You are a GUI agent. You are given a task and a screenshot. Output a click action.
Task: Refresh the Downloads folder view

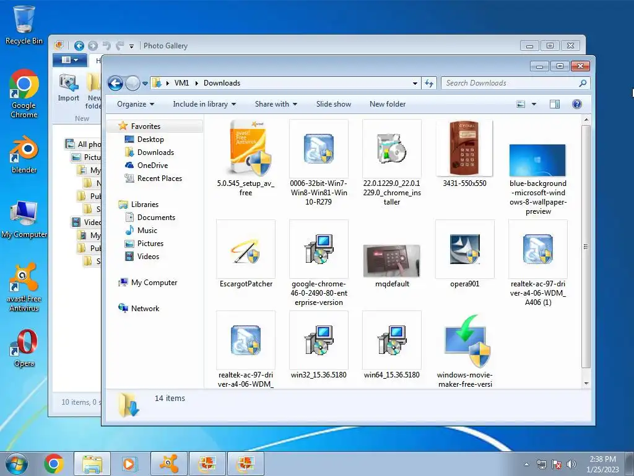[428, 84]
